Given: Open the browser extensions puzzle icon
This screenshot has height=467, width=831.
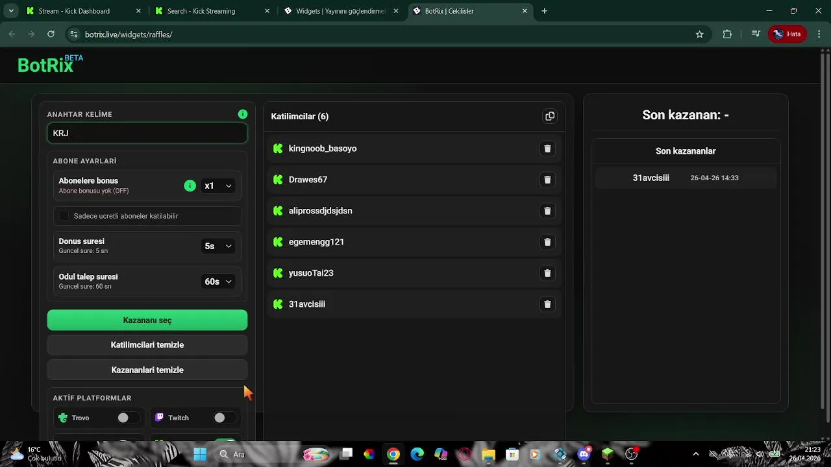Looking at the screenshot, I should [x=727, y=34].
